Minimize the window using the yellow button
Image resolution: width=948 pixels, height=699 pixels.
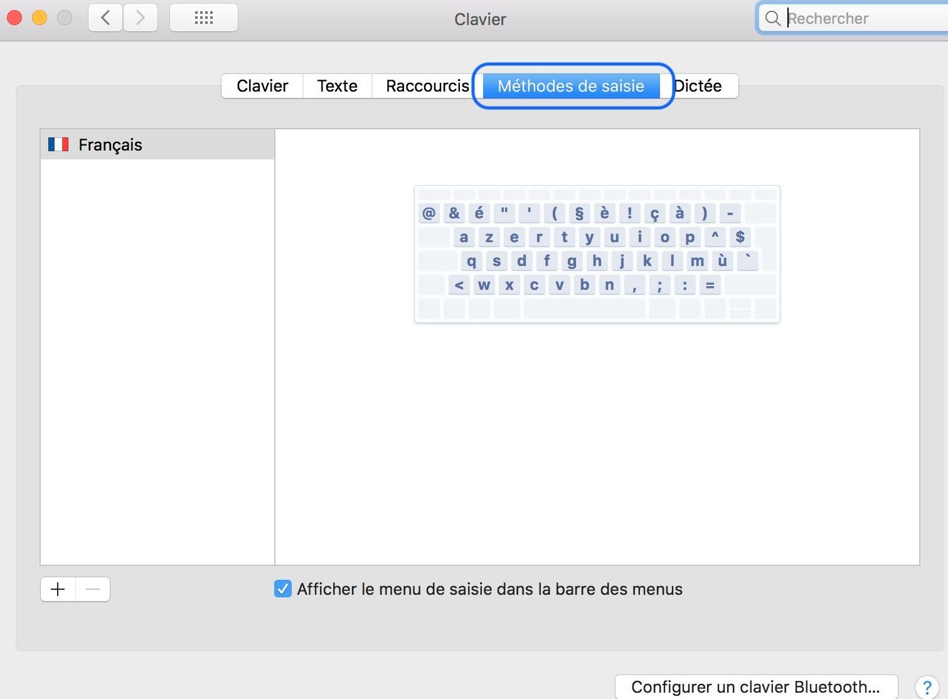click(40, 18)
